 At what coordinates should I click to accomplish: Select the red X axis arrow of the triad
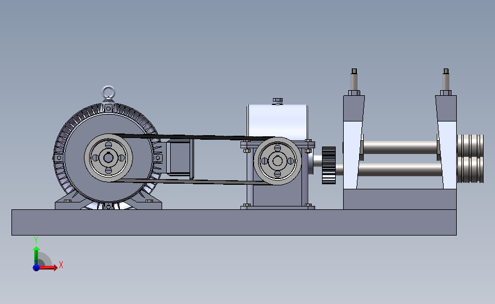48,267
